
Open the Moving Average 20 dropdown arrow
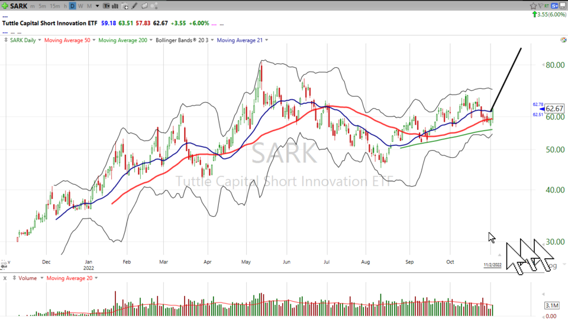pyautogui.click(x=96, y=278)
